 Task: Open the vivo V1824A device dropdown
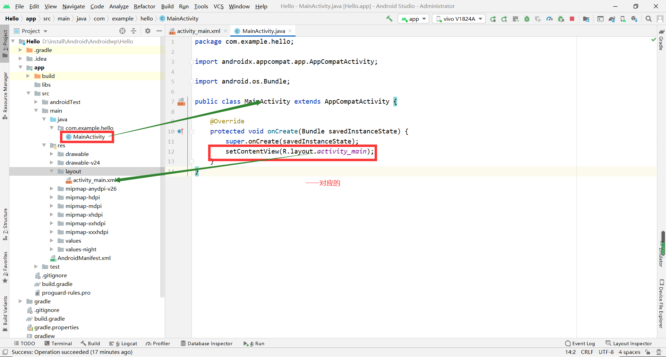coord(459,19)
